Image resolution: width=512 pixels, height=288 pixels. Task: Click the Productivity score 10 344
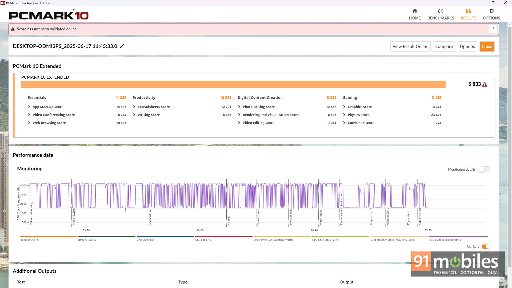[x=225, y=98]
